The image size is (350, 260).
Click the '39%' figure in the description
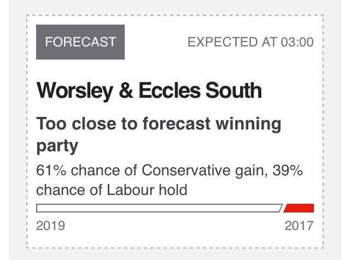coord(288,171)
